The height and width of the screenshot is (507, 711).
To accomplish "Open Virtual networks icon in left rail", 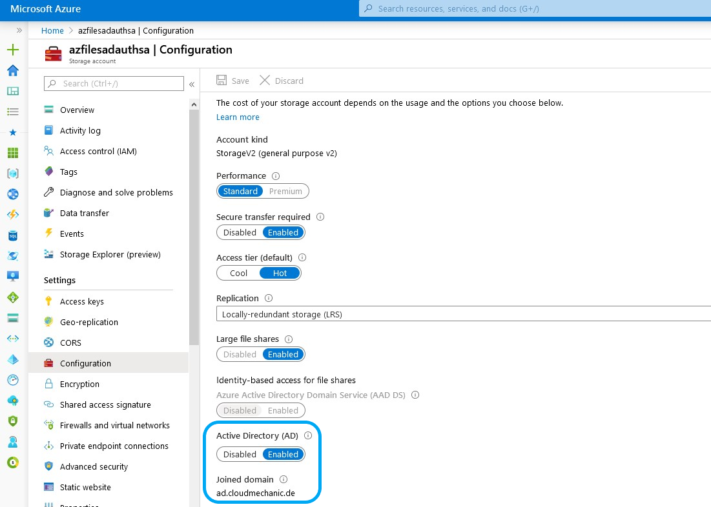I will (13, 339).
